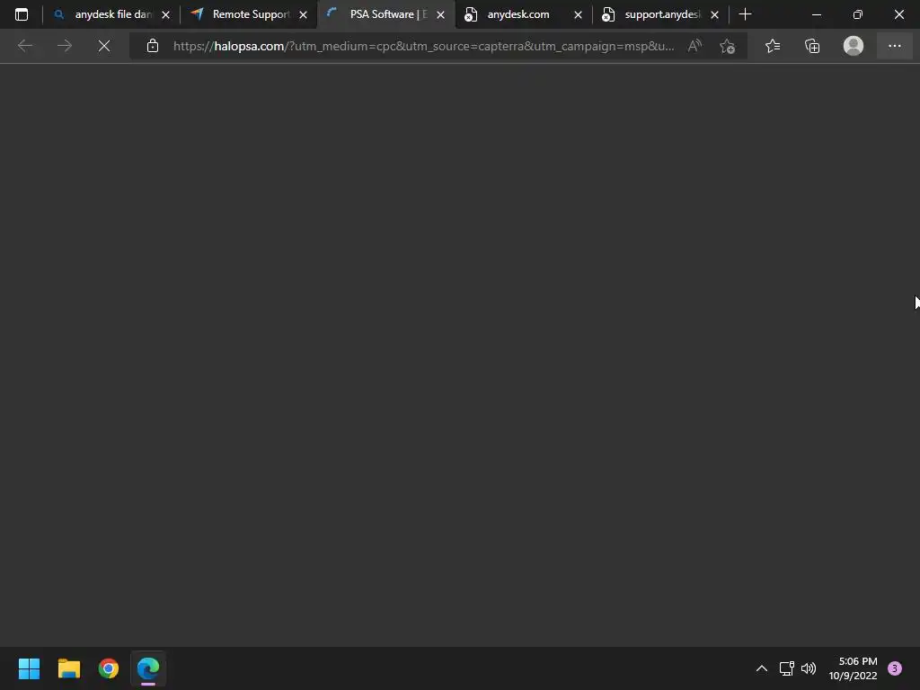
Task: Click the halopsa.com address bar
Action: click(424, 46)
